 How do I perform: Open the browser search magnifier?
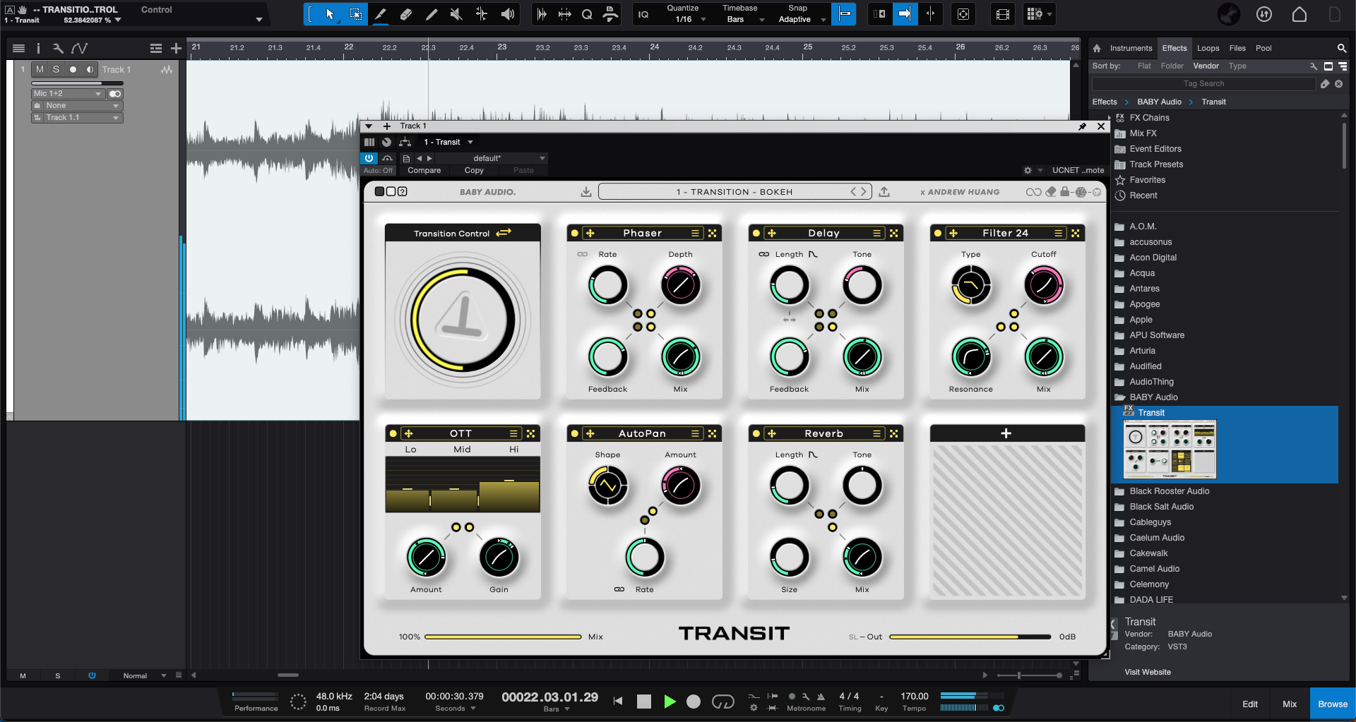tap(1341, 48)
